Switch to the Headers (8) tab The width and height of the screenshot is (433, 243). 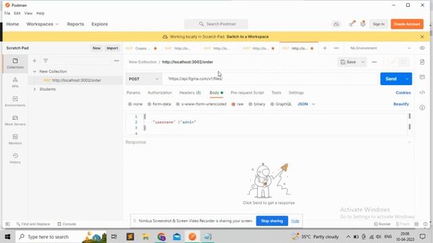190,93
